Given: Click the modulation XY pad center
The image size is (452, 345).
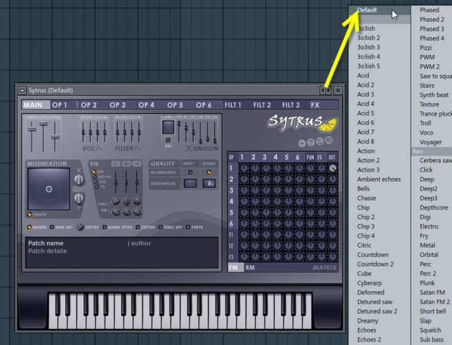Looking at the screenshot, I should tap(49, 189).
